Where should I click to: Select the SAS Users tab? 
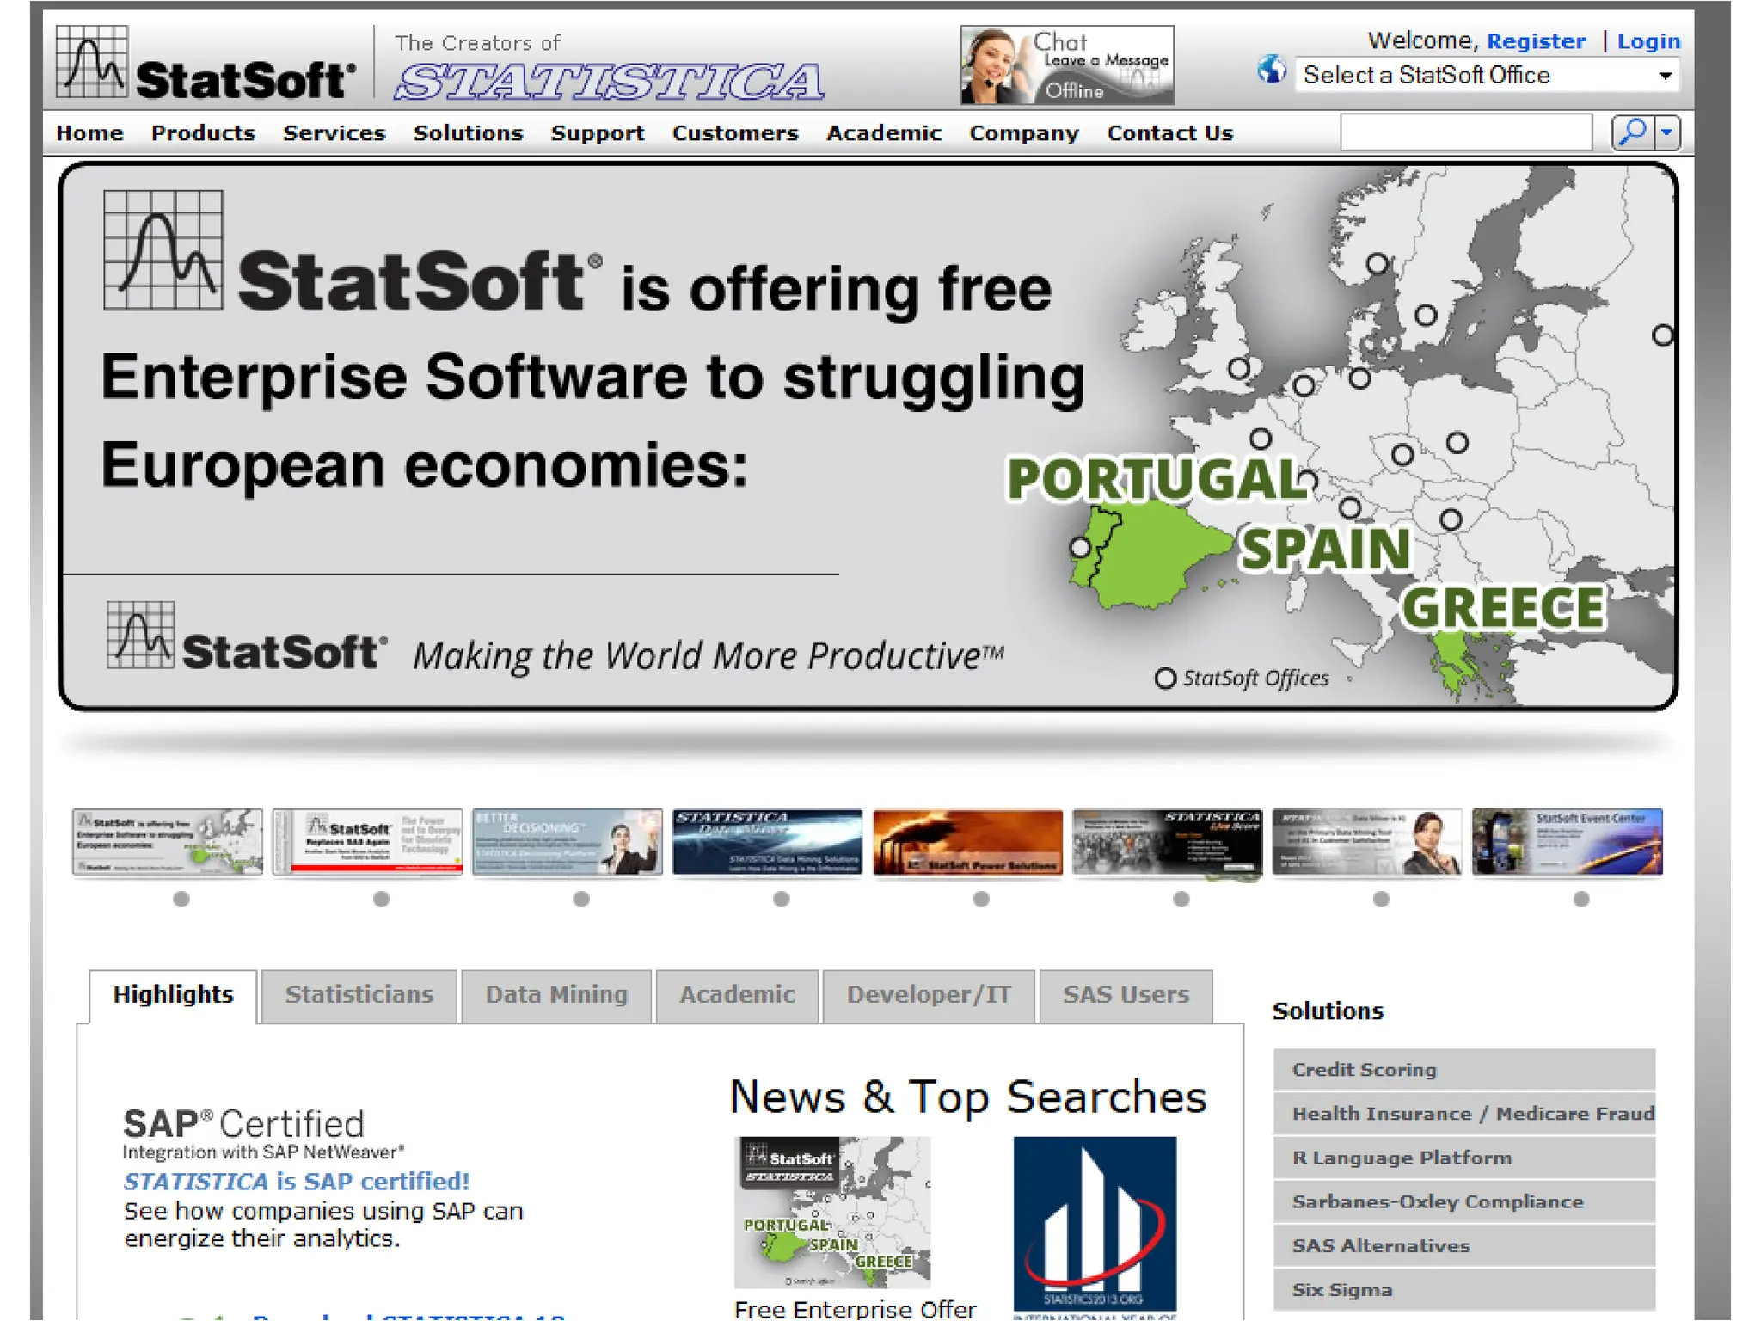[x=1125, y=995]
